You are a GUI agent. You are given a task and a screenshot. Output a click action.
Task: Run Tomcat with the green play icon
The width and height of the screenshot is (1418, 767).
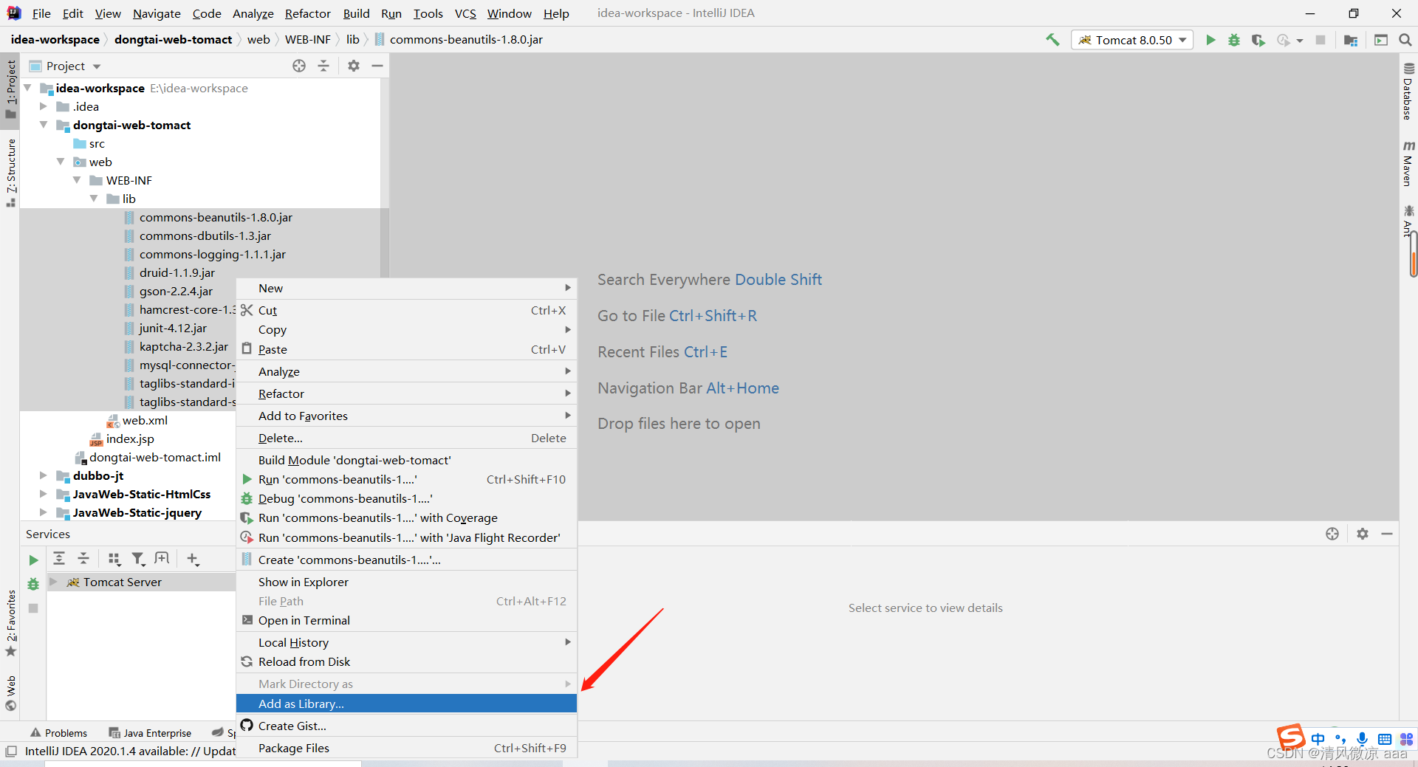point(1210,40)
